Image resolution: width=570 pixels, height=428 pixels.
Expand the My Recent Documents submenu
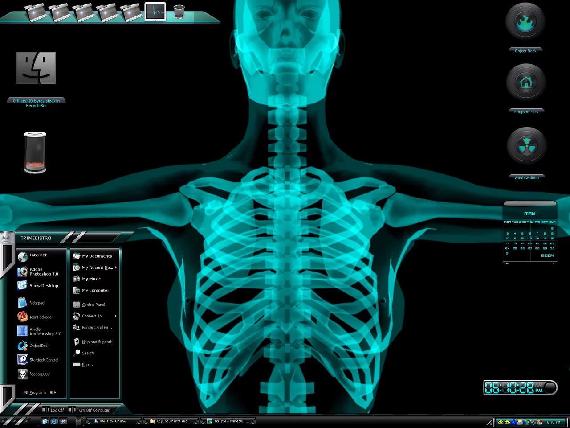click(115, 267)
